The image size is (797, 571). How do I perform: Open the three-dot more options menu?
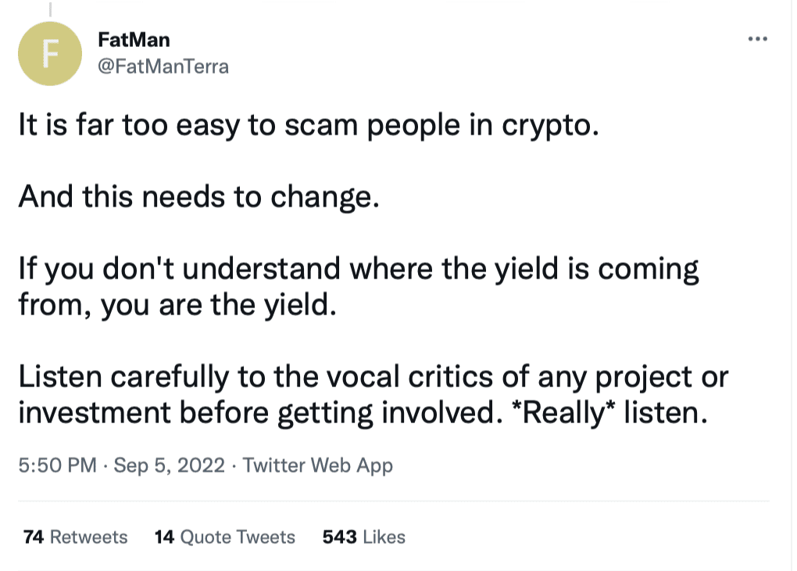tap(757, 38)
